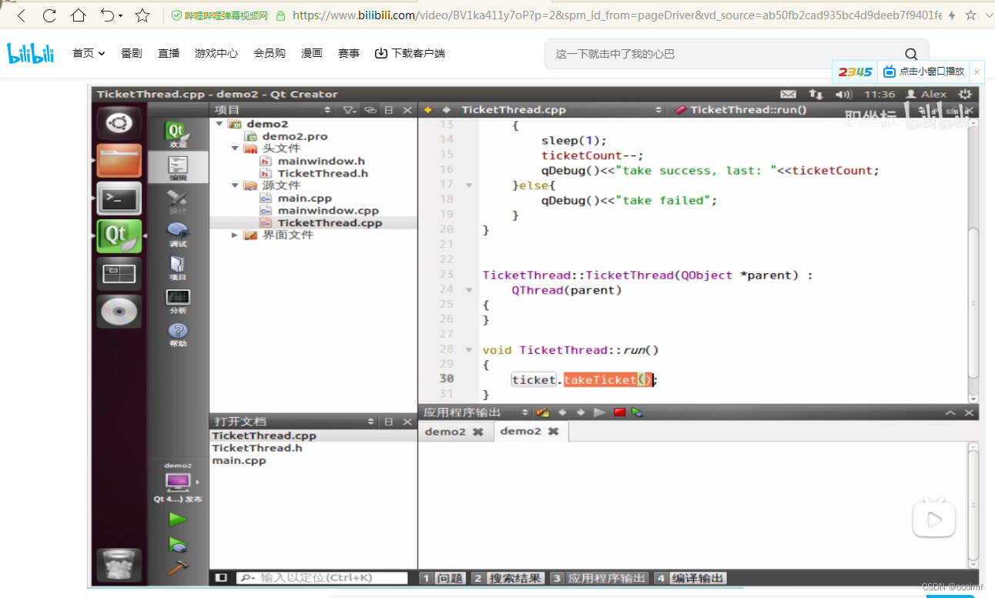Viewport: 995px width, 598px height.
Task: Go back with the yellow editor arrow
Action: tap(427, 110)
